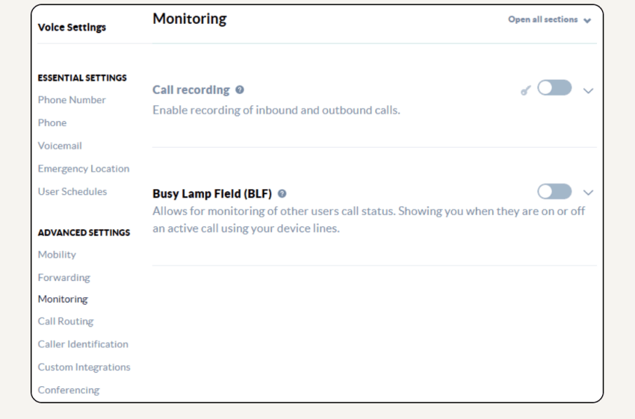635x419 pixels.
Task: Click the key icon beside Call recording
Action: click(x=526, y=90)
